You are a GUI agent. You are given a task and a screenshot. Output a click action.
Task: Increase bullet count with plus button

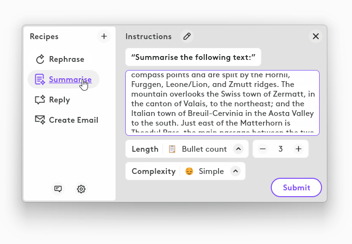(x=298, y=149)
